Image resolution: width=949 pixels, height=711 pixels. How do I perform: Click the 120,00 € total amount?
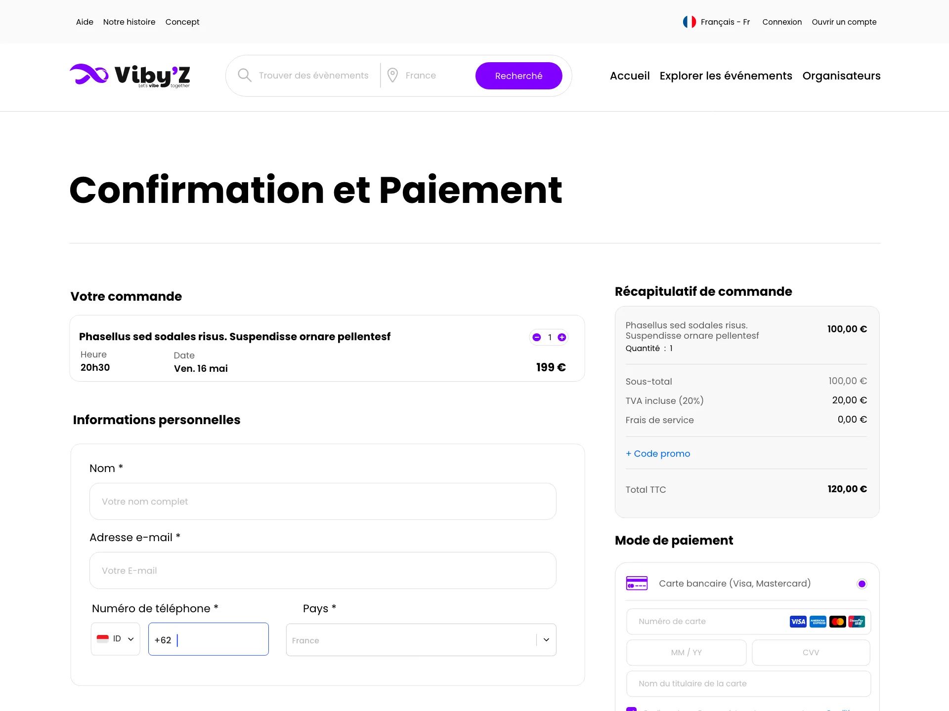(x=847, y=489)
